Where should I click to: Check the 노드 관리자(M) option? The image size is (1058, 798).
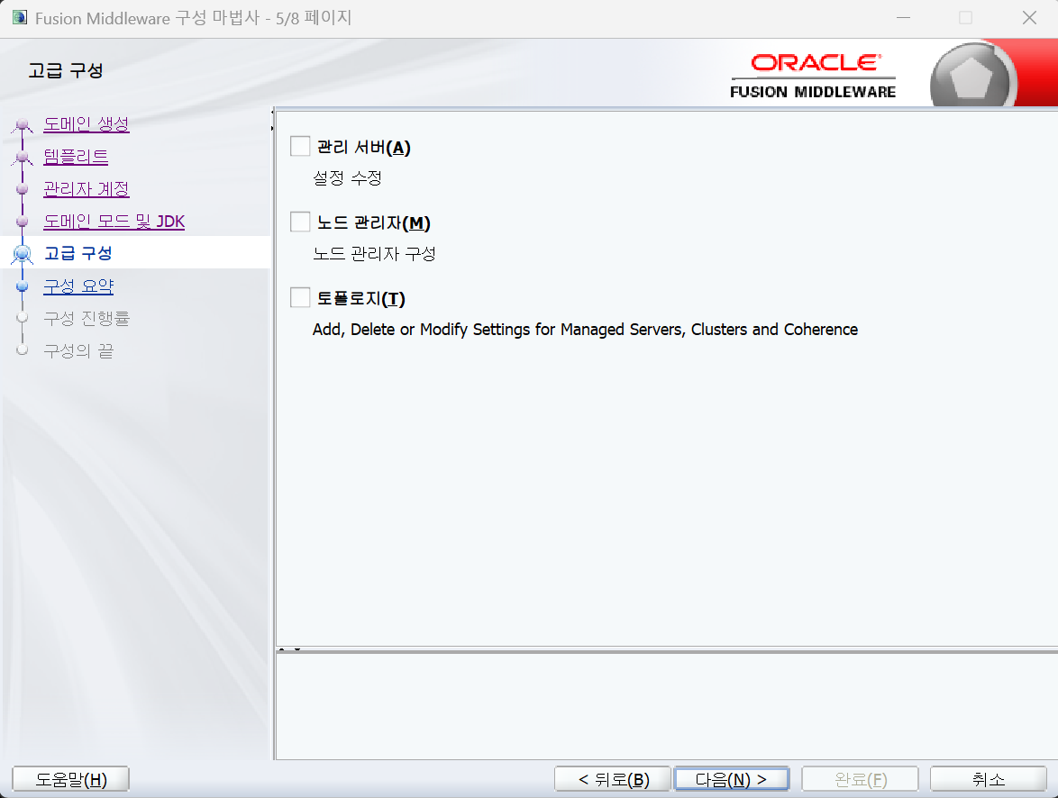(x=300, y=222)
